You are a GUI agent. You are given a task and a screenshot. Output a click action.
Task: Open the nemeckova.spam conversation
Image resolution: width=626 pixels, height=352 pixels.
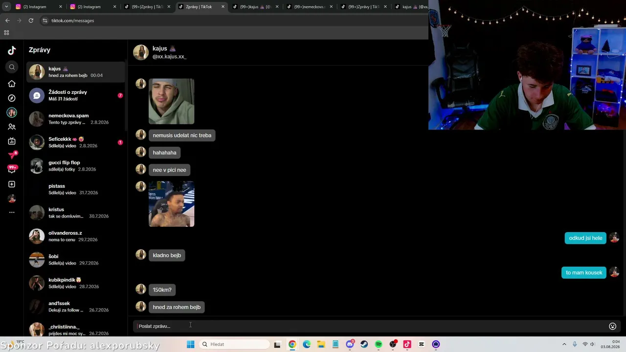point(75,119)
